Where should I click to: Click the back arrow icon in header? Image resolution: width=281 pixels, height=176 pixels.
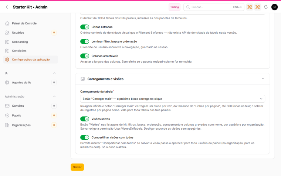(x=7, y=7)
